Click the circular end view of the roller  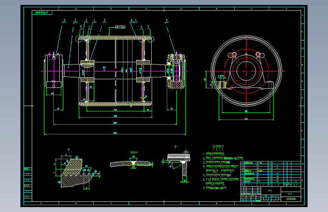click(246, 71)
